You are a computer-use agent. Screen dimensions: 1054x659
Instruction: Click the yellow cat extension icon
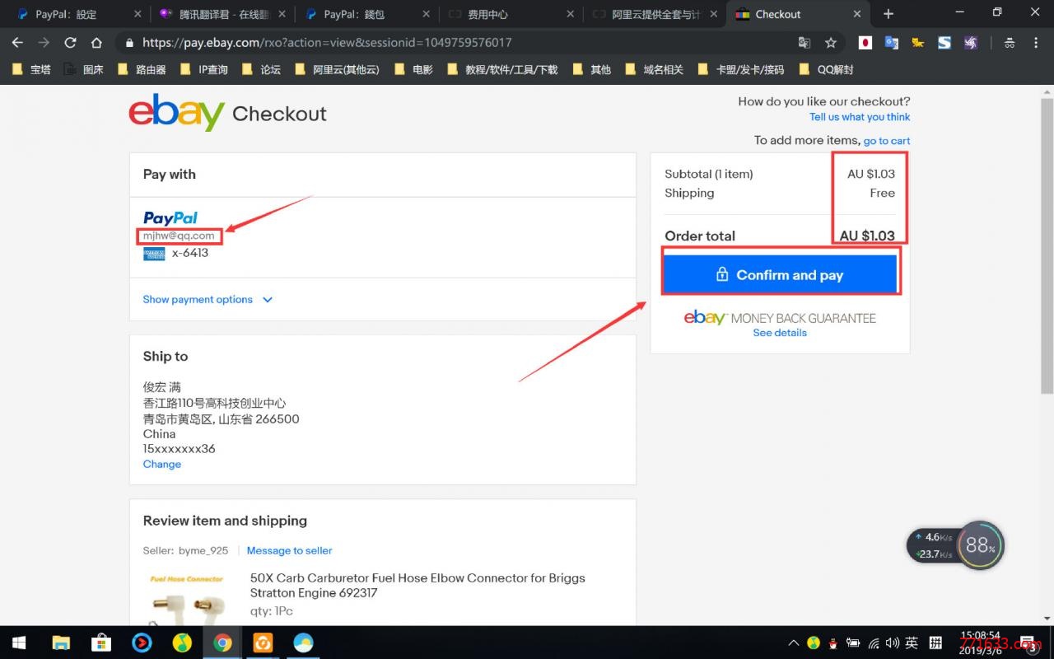pyautogui.click(x=917, y=43)
